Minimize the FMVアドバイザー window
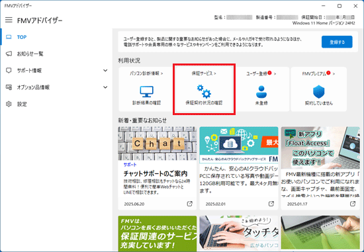The image size is (364, 252). click(324, 6)
